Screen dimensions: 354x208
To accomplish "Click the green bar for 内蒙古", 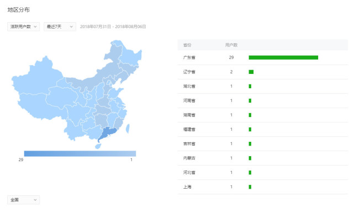I will [250, 158].
